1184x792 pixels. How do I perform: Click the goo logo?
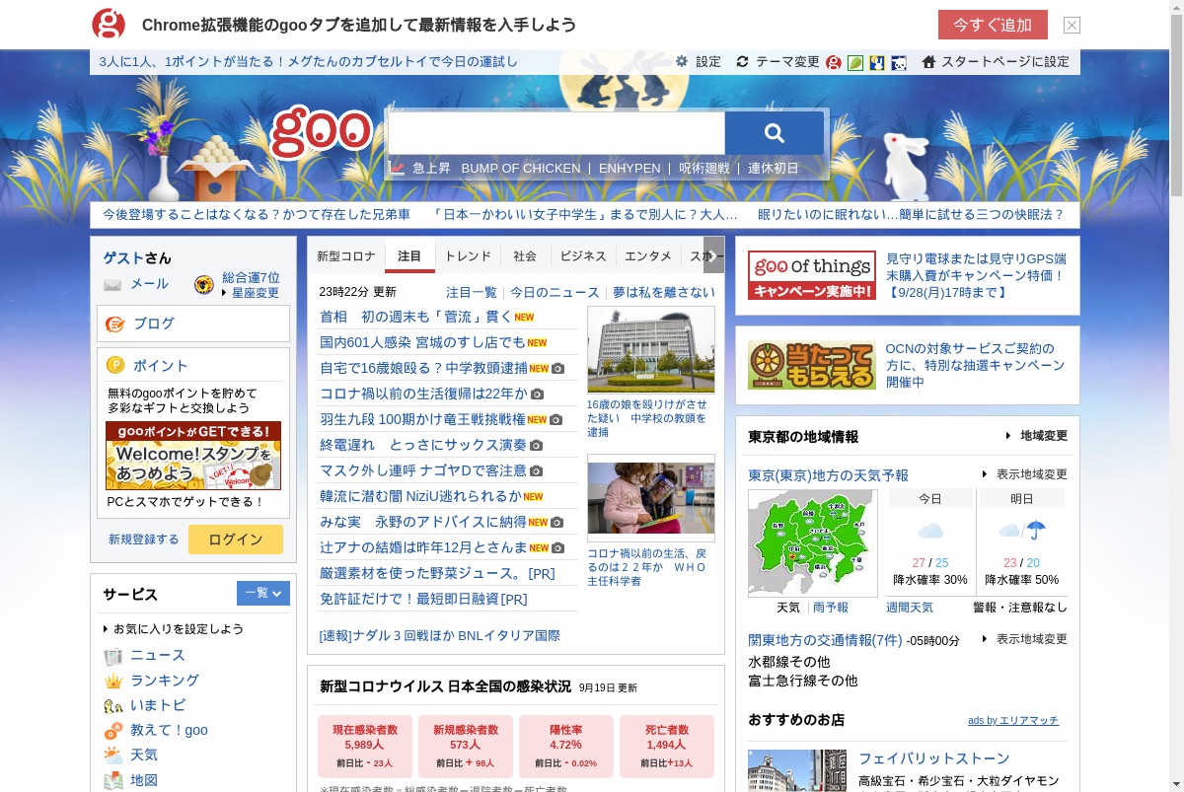coord(322,133)
